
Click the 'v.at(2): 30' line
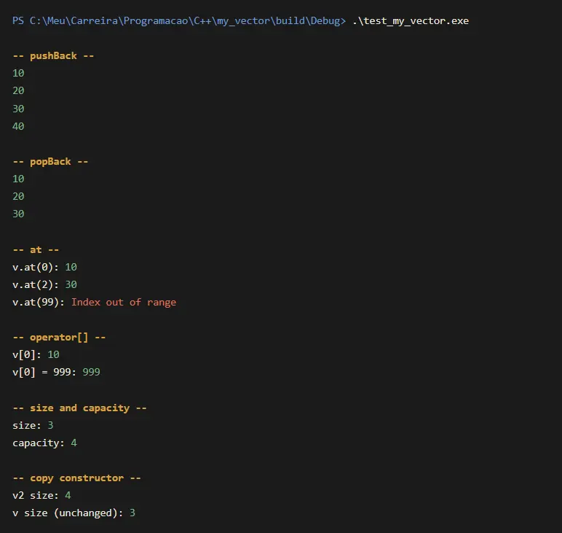[45, 284]
